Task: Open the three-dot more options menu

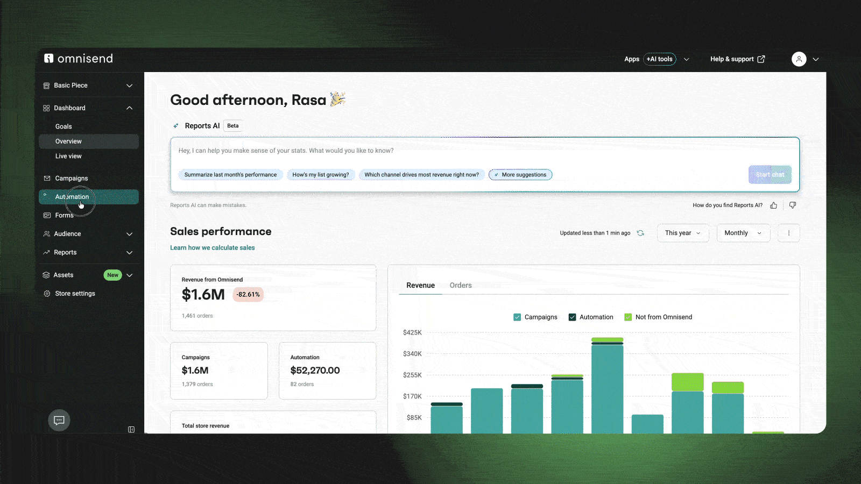Action: (x=789, y=233)
